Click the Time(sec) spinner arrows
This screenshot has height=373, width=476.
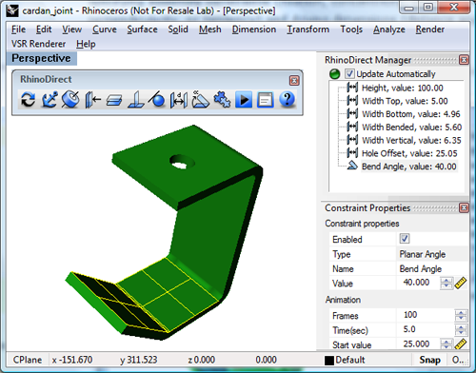(461, 330)
